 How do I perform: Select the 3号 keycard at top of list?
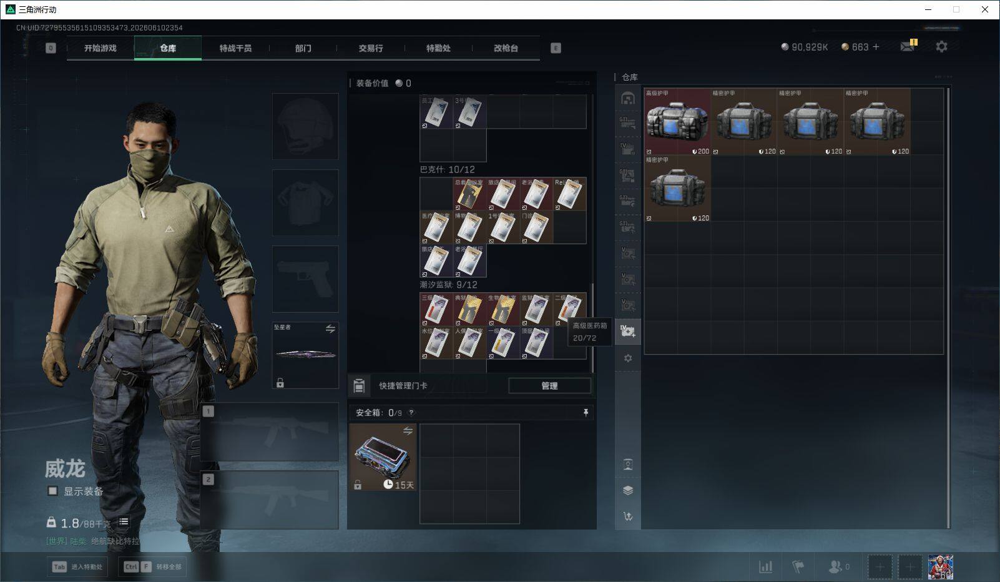pyautogui.click(x=469, y=112)
